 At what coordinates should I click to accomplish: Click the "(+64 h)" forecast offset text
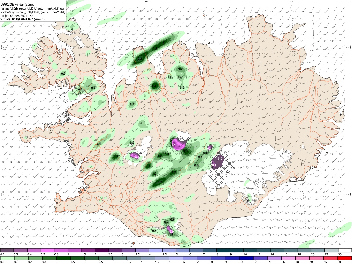click(x=39, y=19)
